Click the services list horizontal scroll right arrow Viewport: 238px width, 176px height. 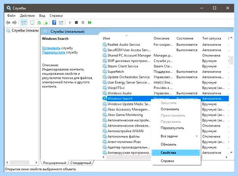(226, 157)
